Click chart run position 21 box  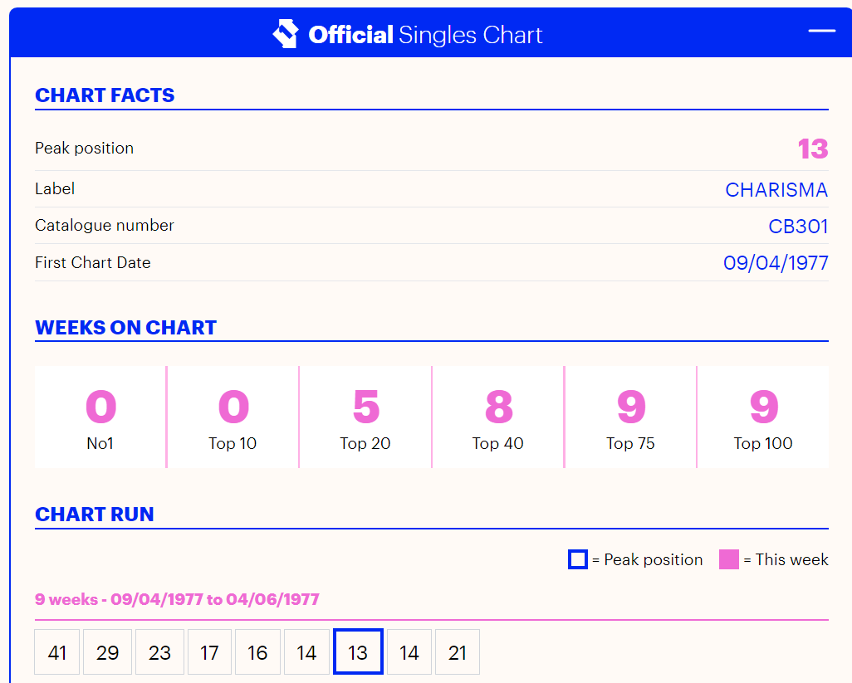click(458, 652)
